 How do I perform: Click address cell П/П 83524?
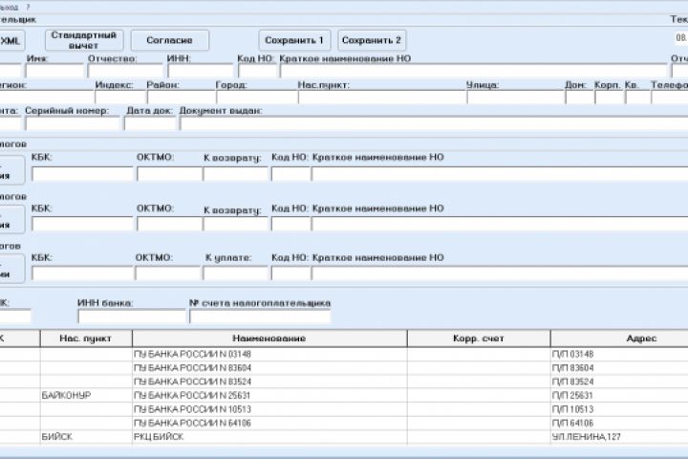[619, 382]
